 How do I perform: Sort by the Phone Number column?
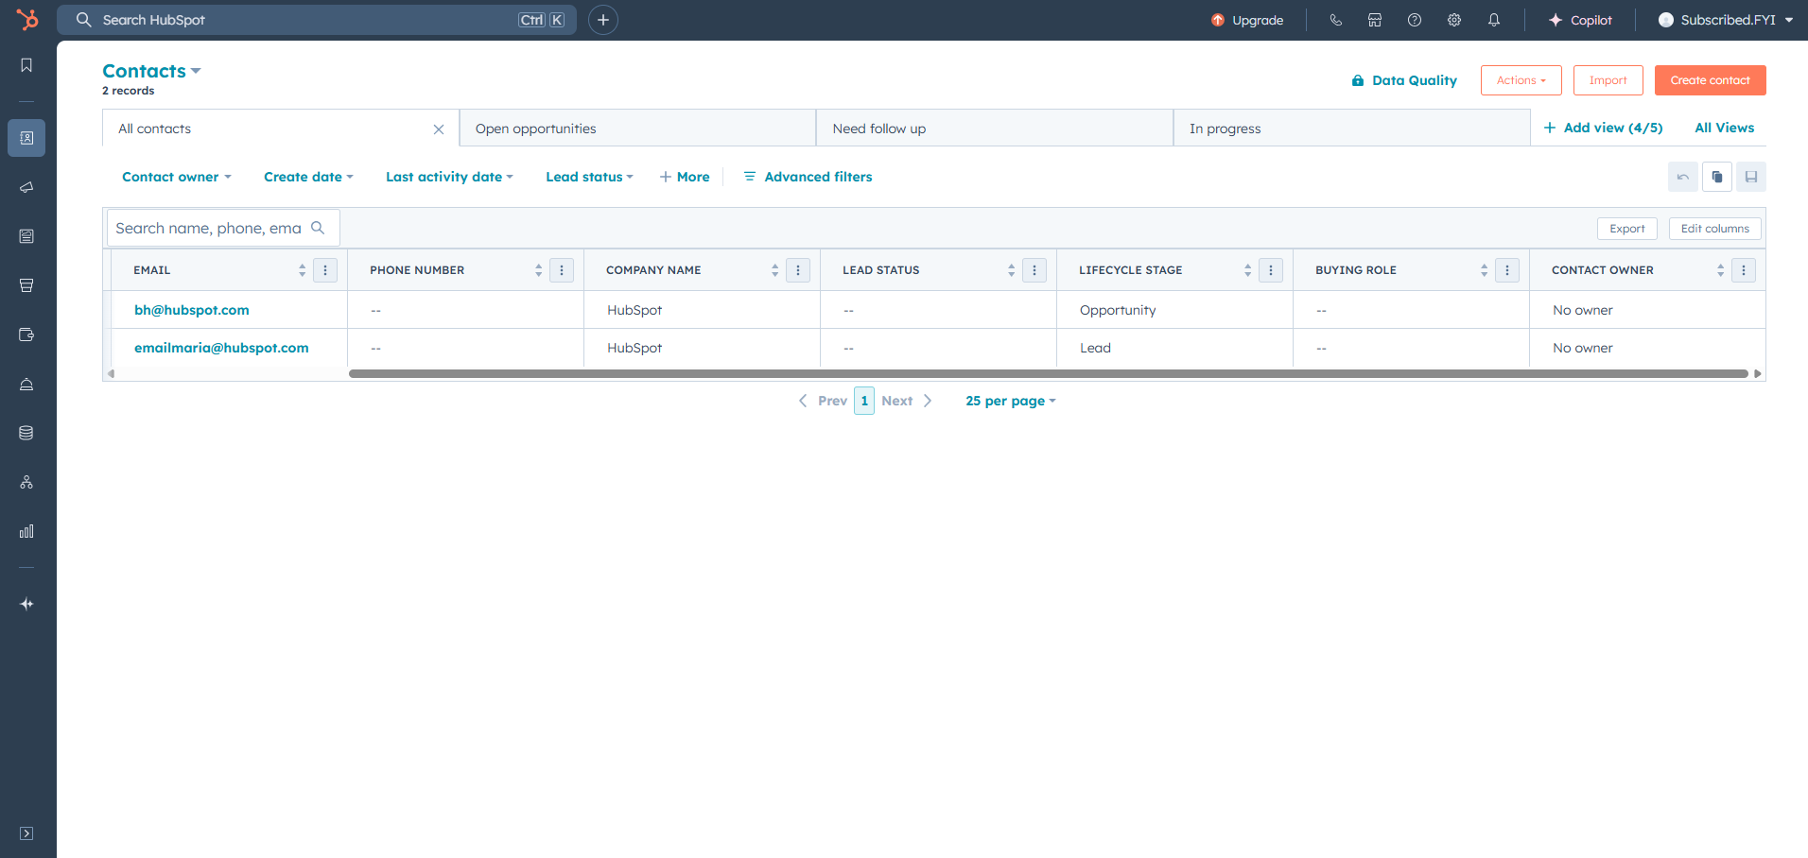539,270
